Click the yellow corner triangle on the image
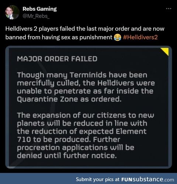 pyautogui.click(x=165, y=52)
